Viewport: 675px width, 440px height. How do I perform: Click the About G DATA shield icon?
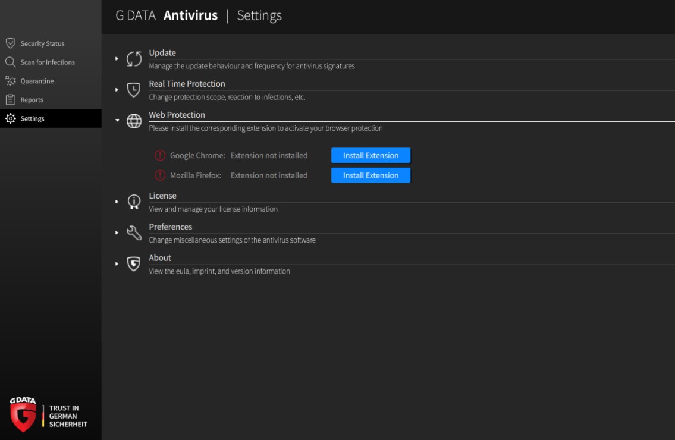click(134, 264)
